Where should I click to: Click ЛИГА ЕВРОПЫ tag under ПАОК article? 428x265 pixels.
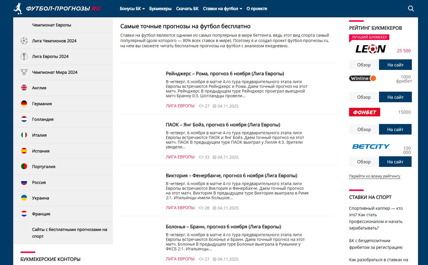coord(180,157)
